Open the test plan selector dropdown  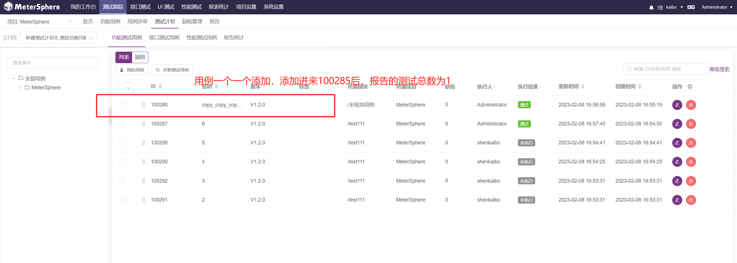[58, 38]
